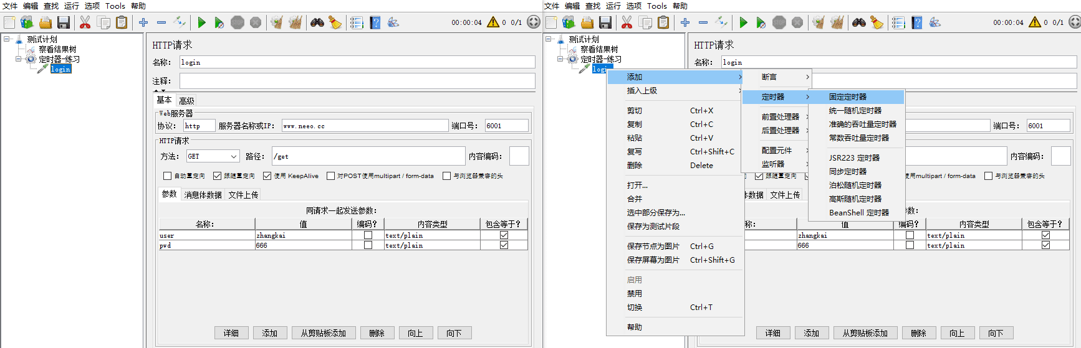Image resolution: width=1081 pixels, height=348 pixels.
Task: Toggle 自动重定向 checkbox in left window
Action: pos(167,176)
